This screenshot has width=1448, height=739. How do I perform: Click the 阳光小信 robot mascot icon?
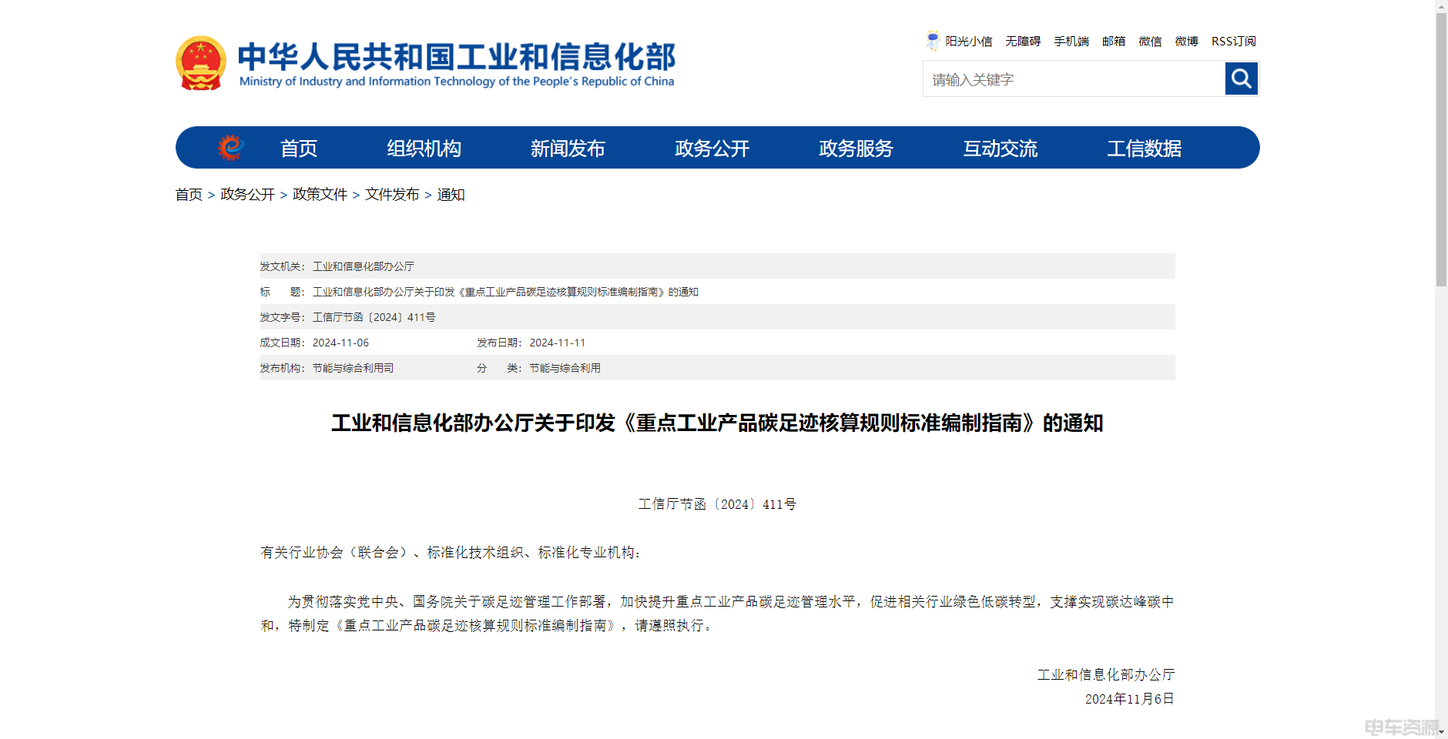933,41
